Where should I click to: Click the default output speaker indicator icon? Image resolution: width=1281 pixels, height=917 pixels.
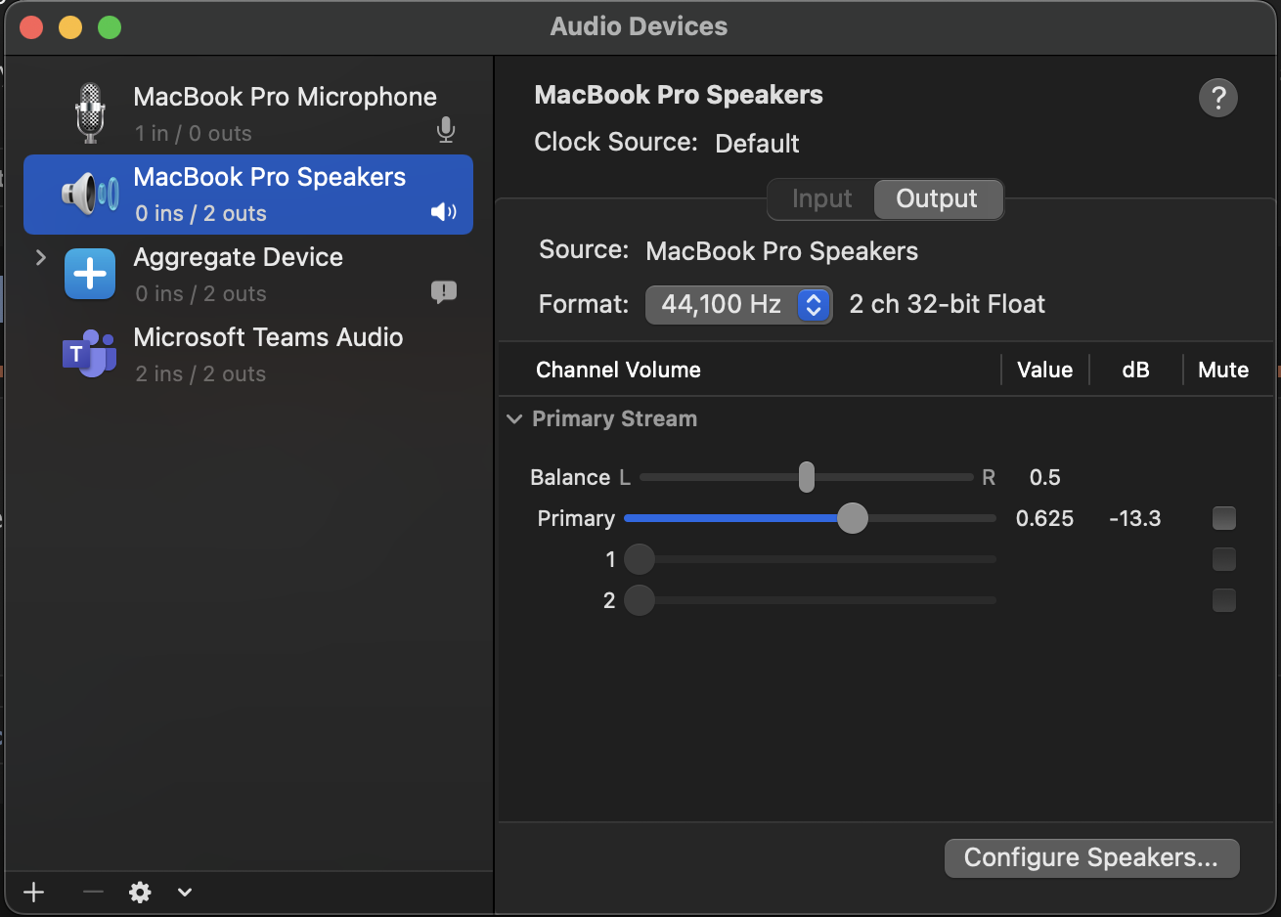coord(444,212)
